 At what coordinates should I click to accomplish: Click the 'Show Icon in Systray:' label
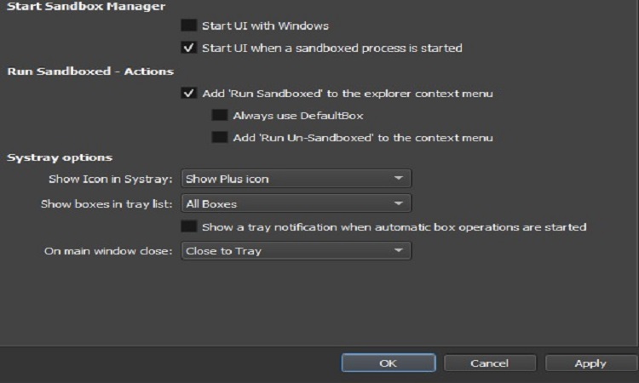tap(112, 179)
